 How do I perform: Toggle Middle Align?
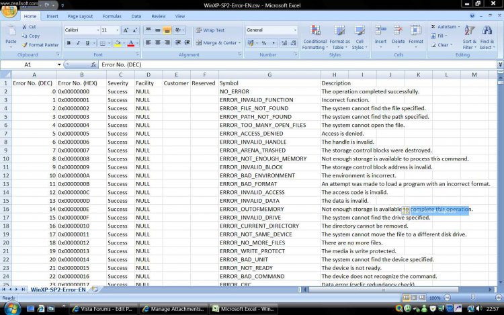click(x=157, y=30)
